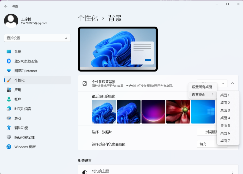
Task: Open the 游戏 settings page
Action: tap(37, 118)
